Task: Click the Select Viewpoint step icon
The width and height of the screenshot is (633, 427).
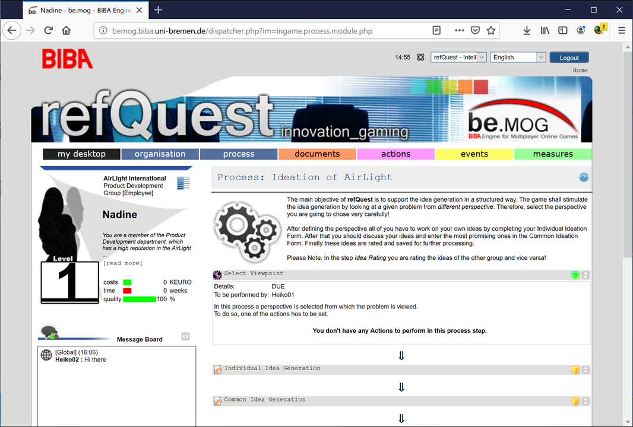Action: tap(217, 275)
